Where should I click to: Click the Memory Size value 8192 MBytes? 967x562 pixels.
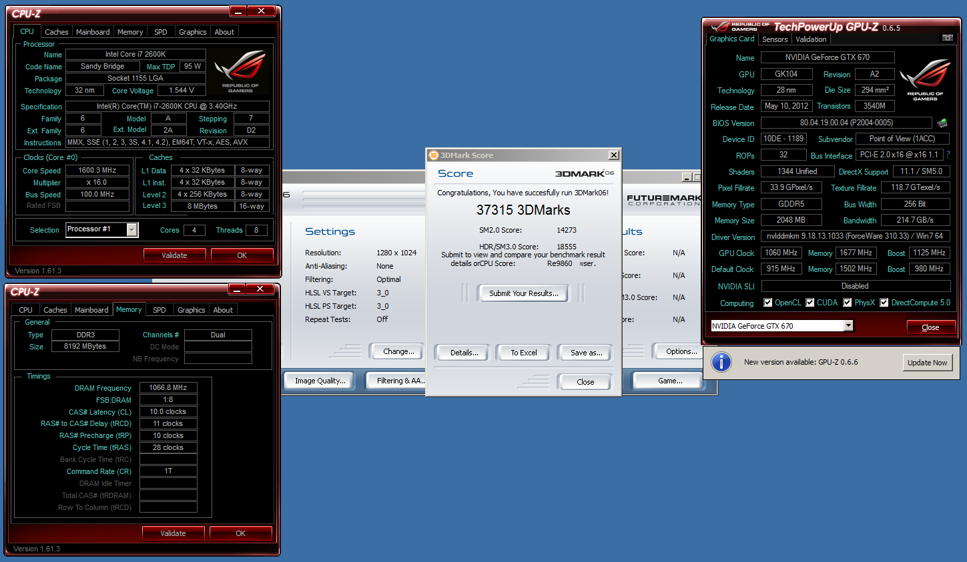(x=85, y=346)
